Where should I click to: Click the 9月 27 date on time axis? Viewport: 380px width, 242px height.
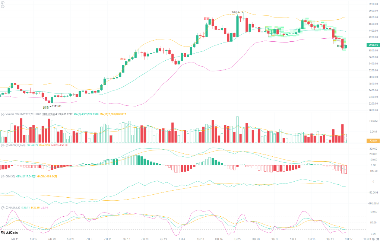(x=349, y=239)
